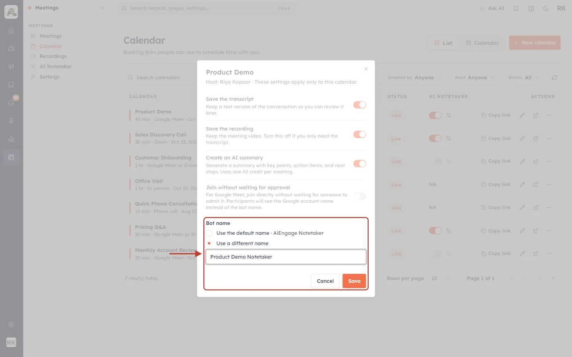The width and height of the screenshot is (572, 357).
Task: Save the Product Demo settings
Action: tap(354, 281)
